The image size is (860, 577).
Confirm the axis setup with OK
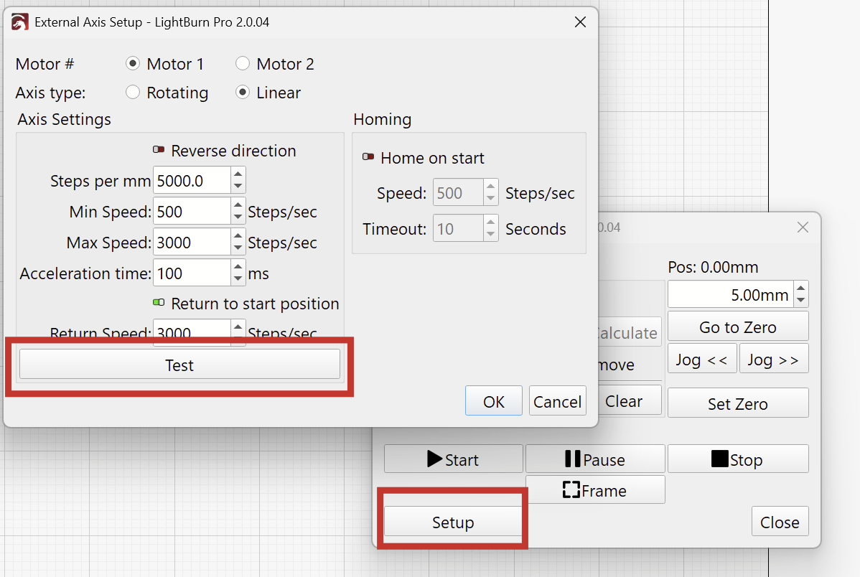[x=493, y=401]
